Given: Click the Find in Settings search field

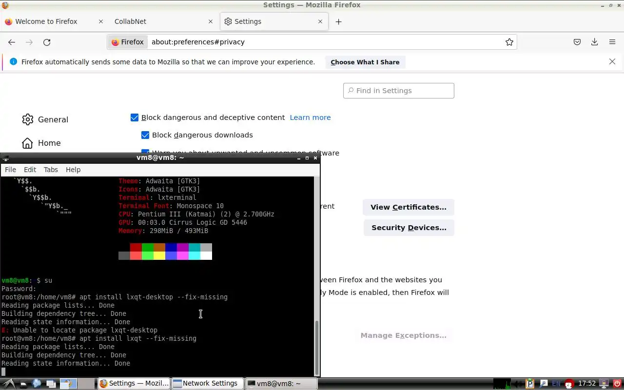Looking at the screenshot, I should point(399,91).
